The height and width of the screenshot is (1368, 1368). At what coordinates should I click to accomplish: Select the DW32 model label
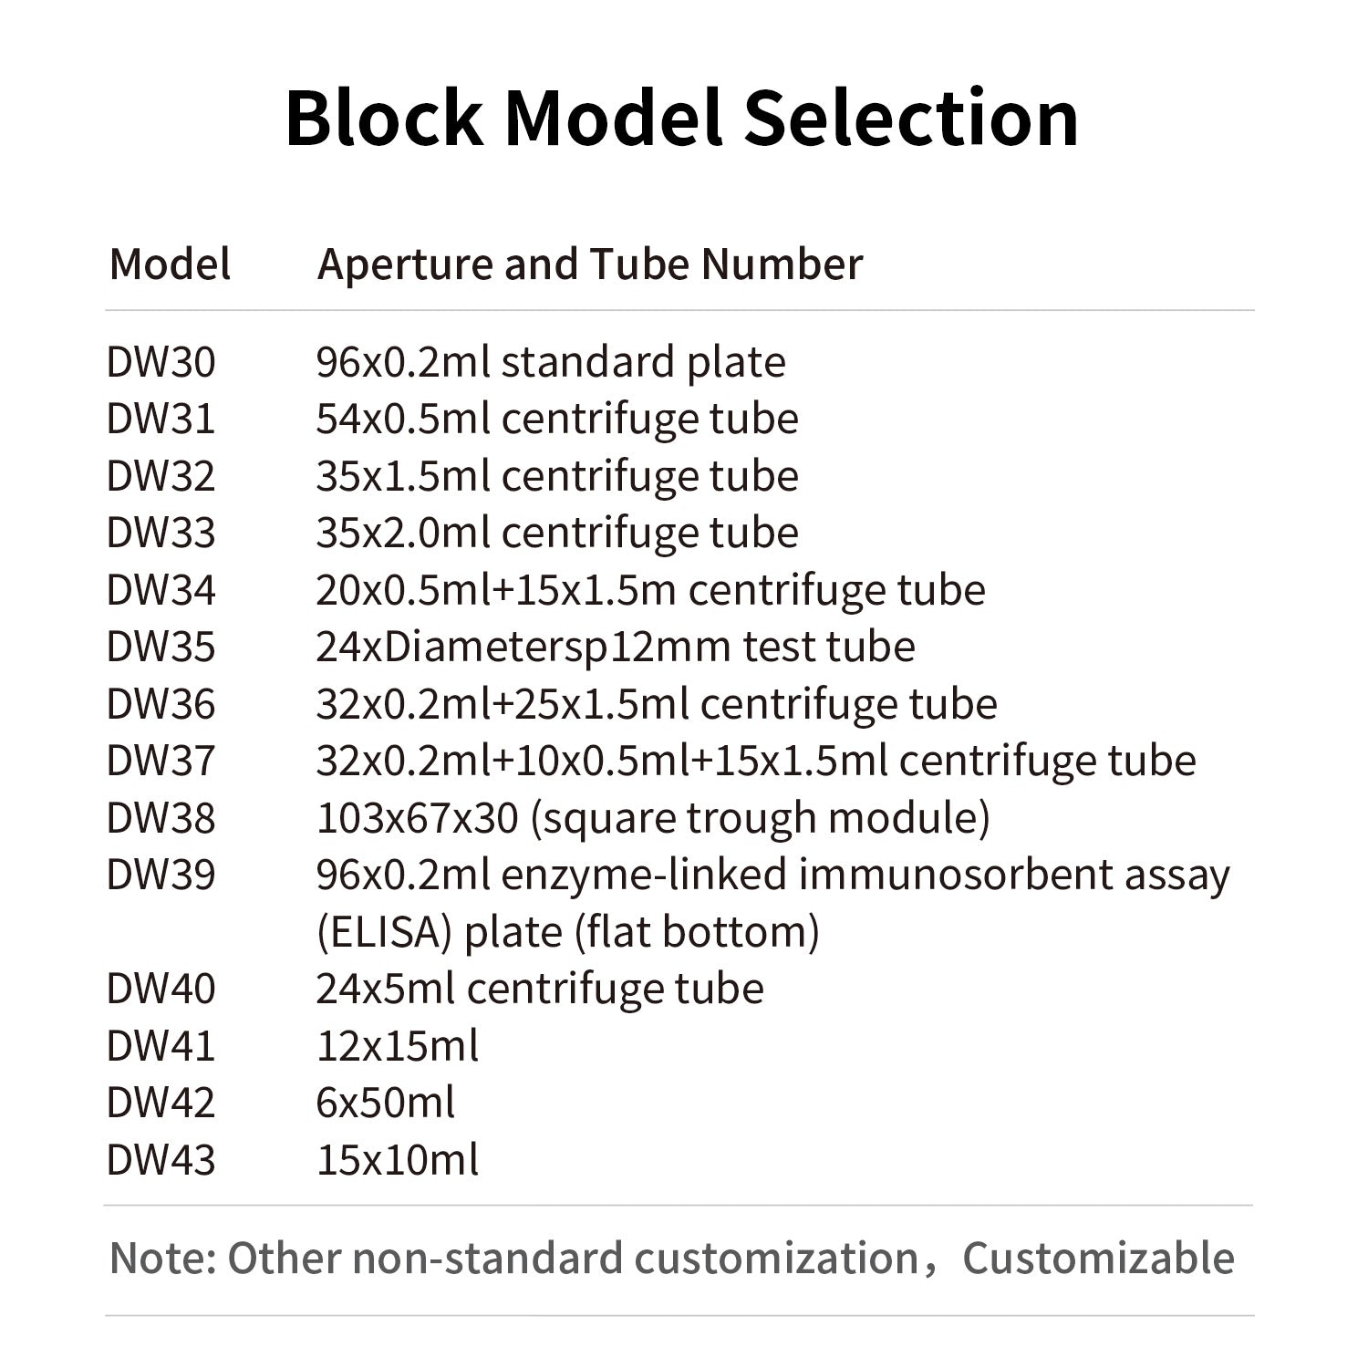161,476
